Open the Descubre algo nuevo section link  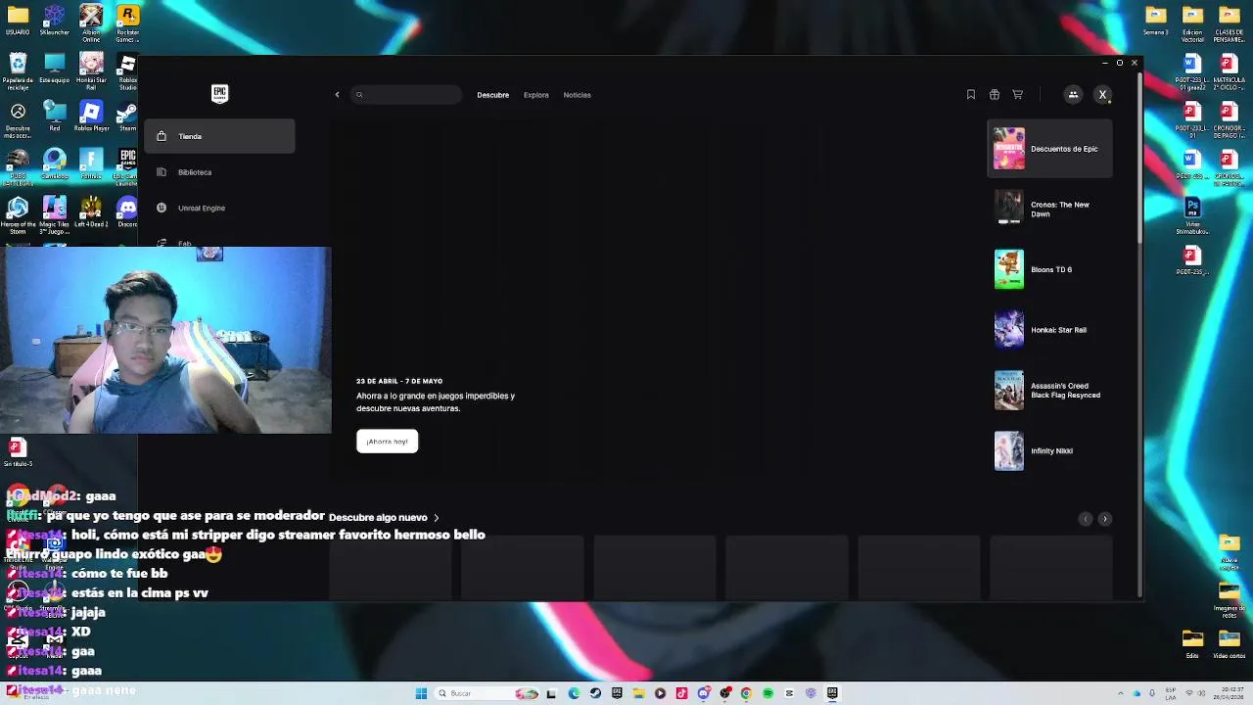(384, 517)
